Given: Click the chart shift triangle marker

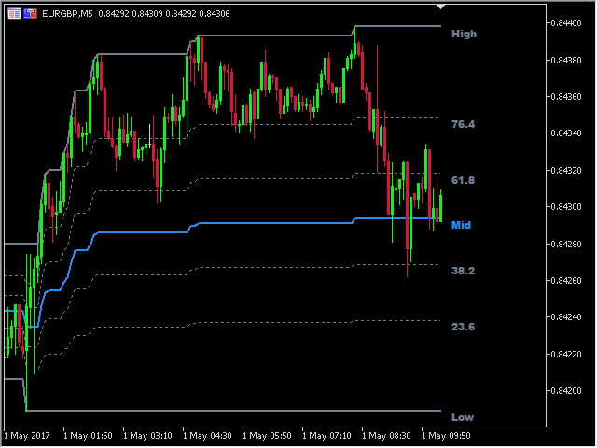Looking at the screenshot, I should (x=440, y=7).
